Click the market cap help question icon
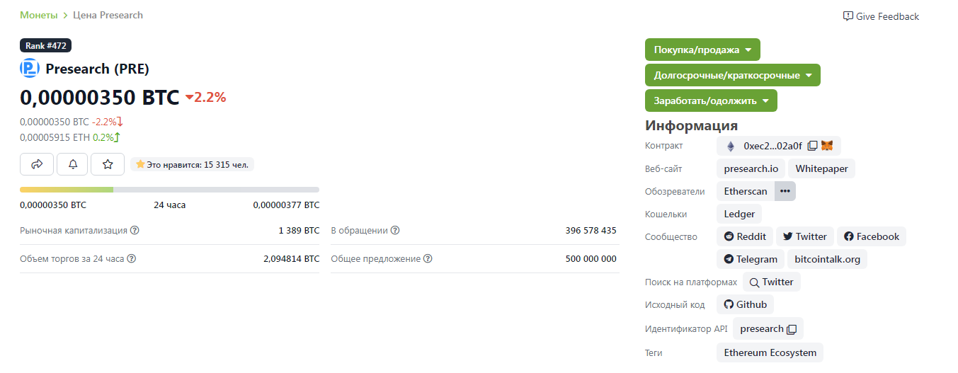Viewport: 958px width, 373px height. pyautogui.click(x=135, y=230)
